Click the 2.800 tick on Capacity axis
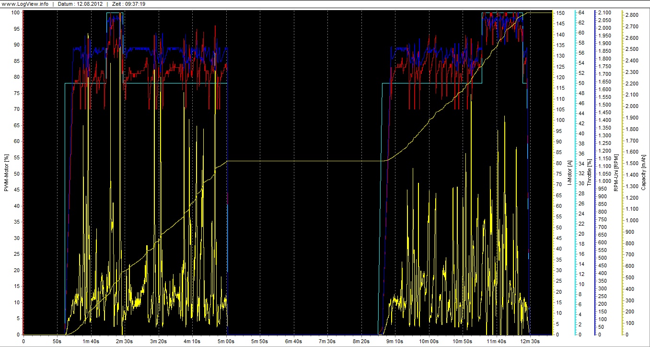Viewport: 650px width, 347px height. [x=633, y=15]
